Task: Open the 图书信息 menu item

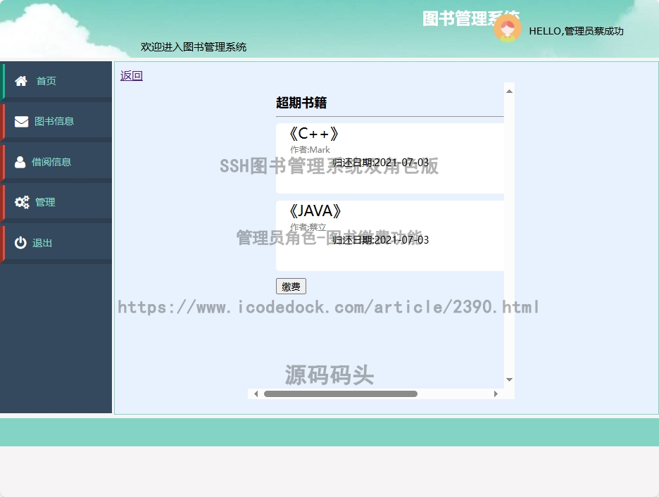Action: point(56,121)
